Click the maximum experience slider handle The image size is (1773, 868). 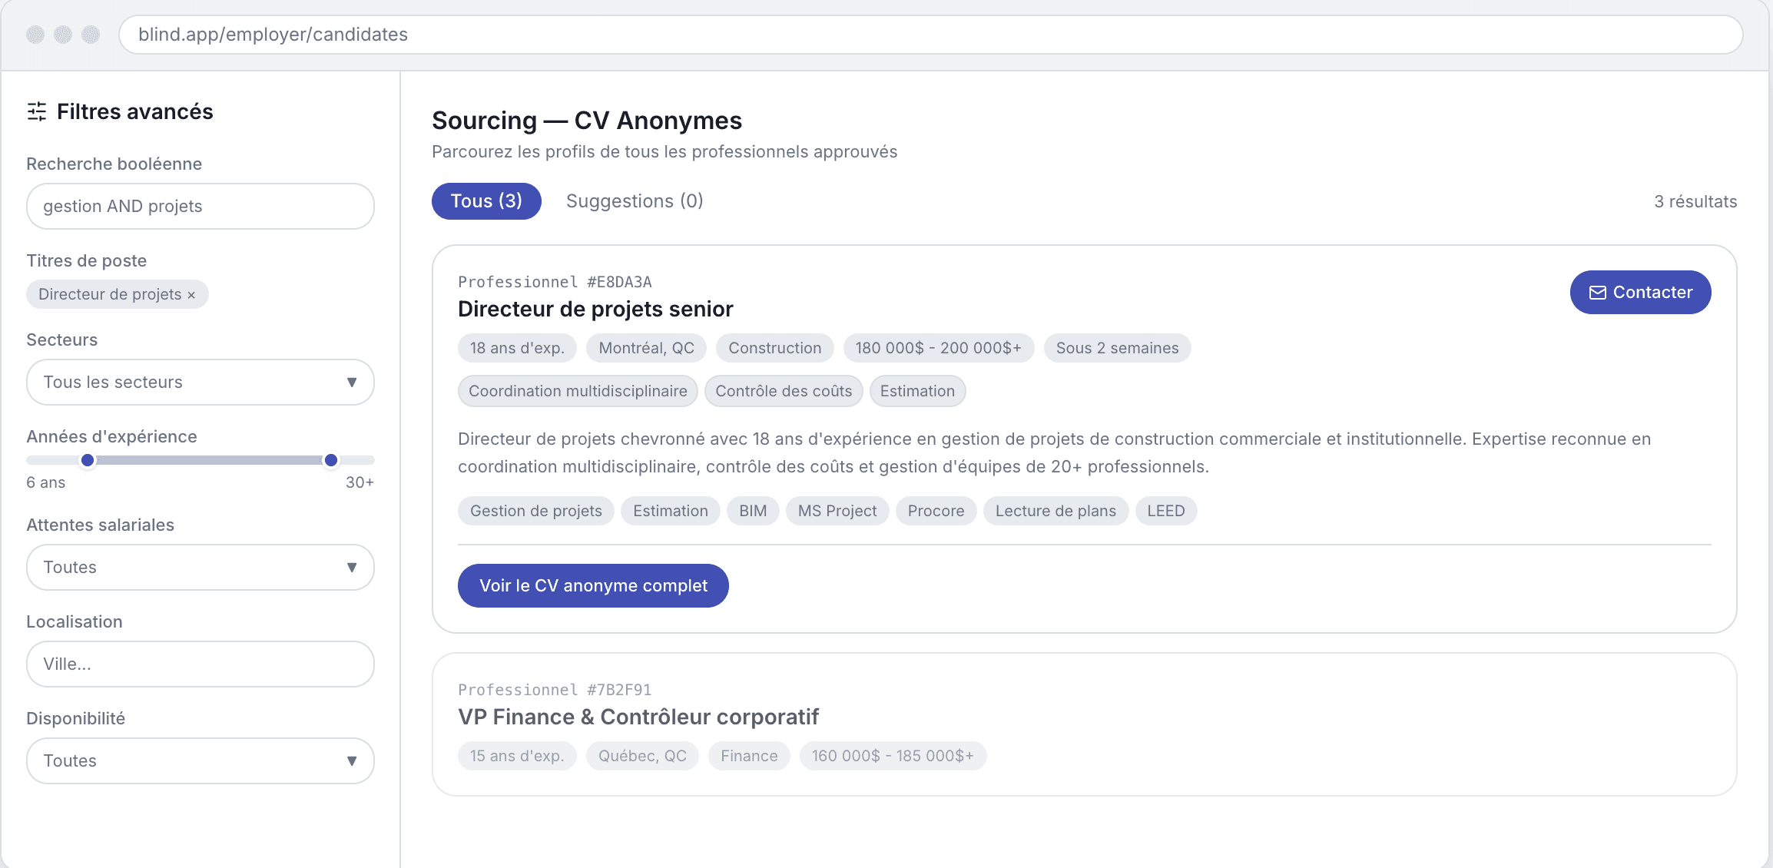pyautogui.click(x=331, y=460)
